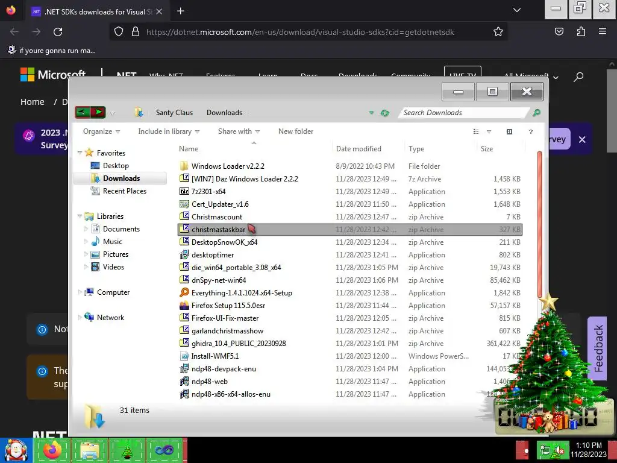
Task: Click Santy Claus breadcrumb segment
Action: (174, 113)
